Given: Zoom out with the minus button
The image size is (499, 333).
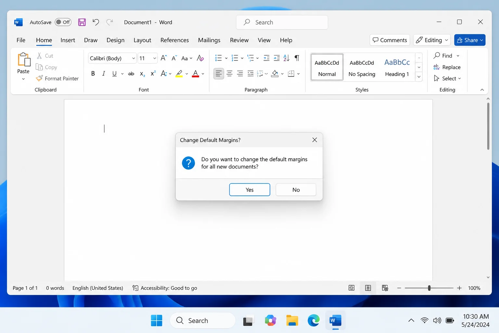Looking at the screenshot, I should [x=399, y=288].
